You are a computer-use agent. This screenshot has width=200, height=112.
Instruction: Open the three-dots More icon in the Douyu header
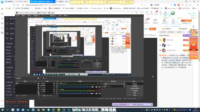[173, 20]
